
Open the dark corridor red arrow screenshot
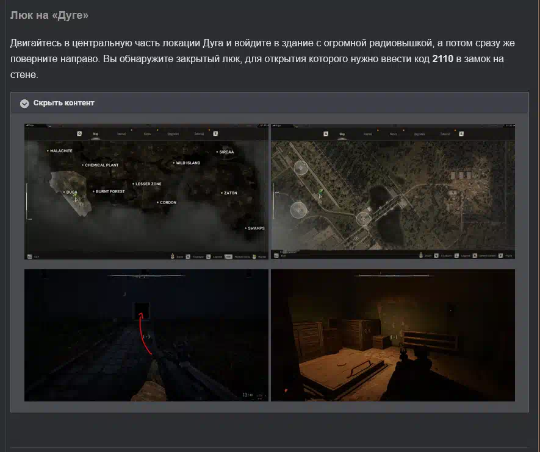pos(146,335)
